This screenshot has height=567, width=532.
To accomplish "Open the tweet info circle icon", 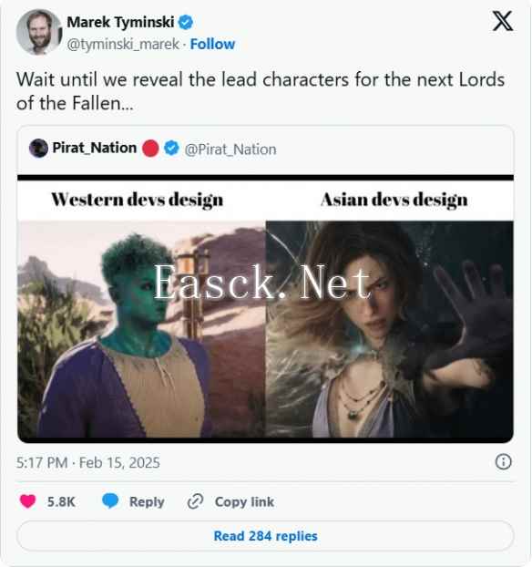I will coord(503,462).
